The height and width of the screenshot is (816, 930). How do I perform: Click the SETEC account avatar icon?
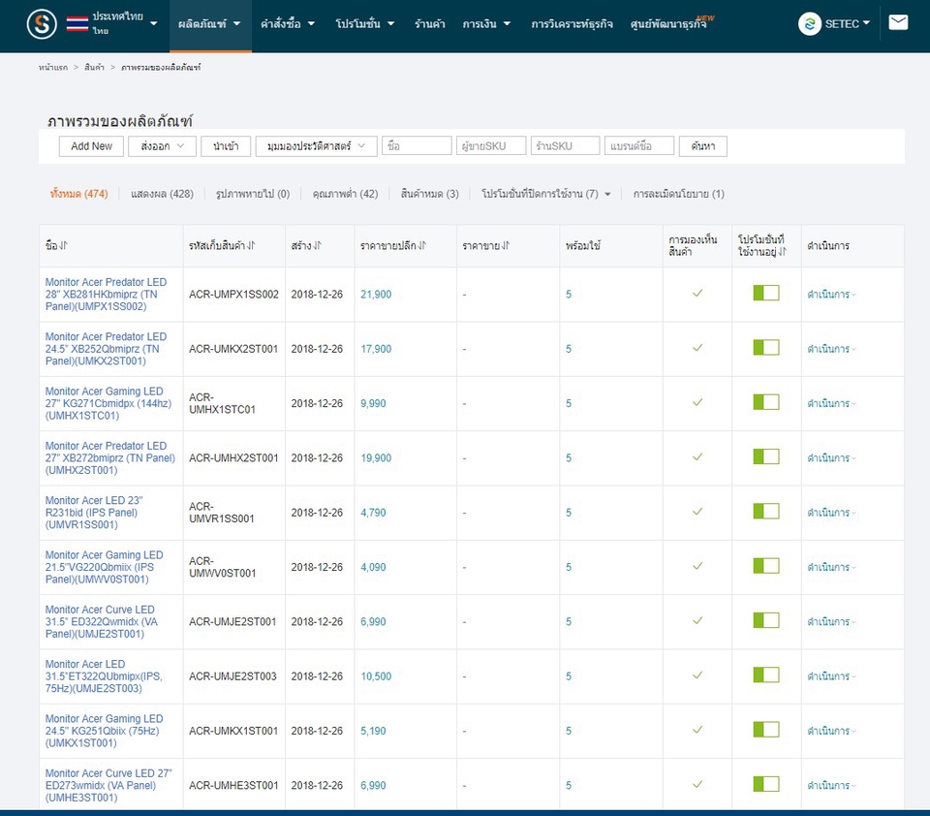[x=809, y=23]
